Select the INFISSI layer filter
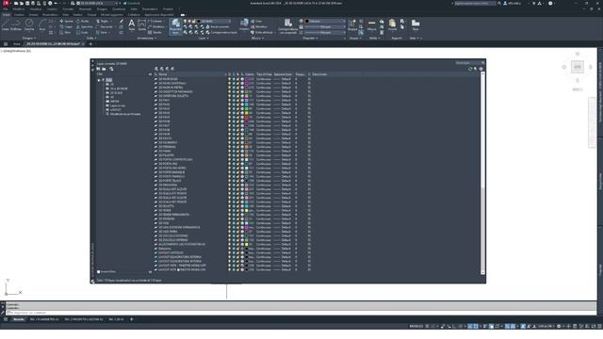 click(115, 101)
